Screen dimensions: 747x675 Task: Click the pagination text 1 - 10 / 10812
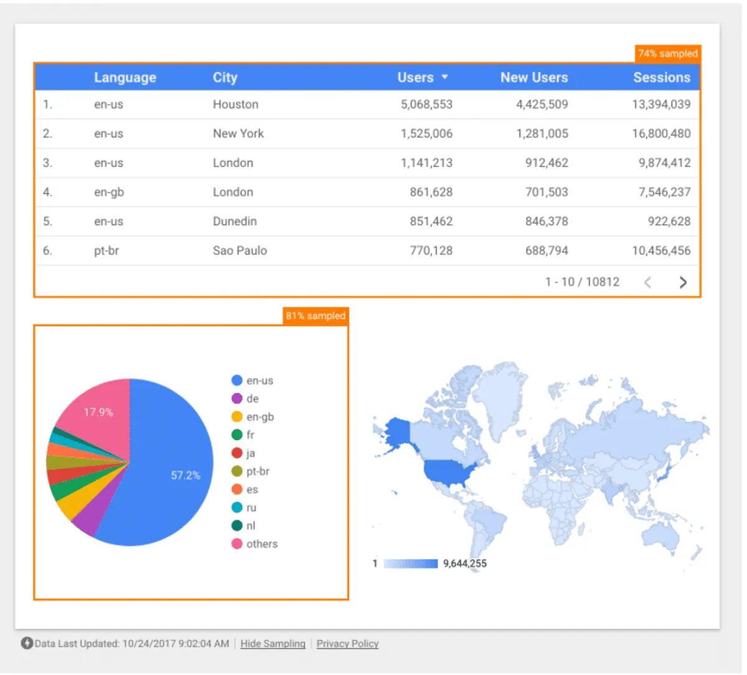point(582,282)
